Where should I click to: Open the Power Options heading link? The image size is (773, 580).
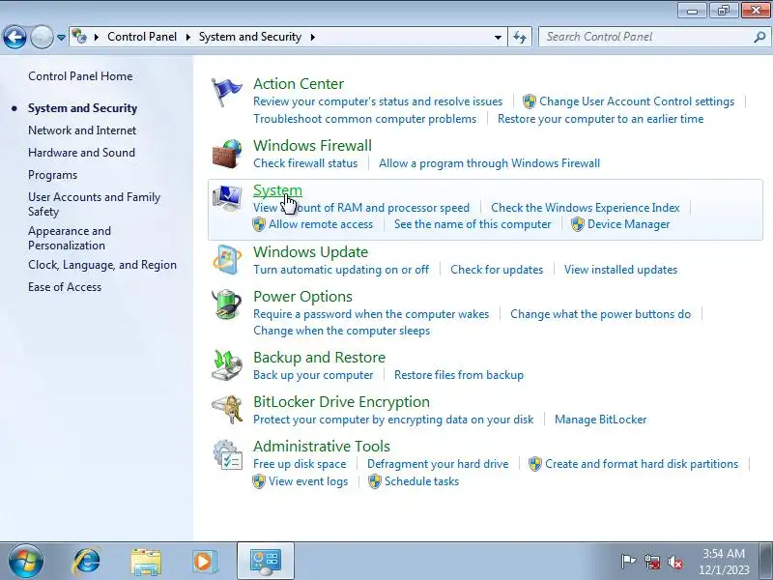pos(302,297)
